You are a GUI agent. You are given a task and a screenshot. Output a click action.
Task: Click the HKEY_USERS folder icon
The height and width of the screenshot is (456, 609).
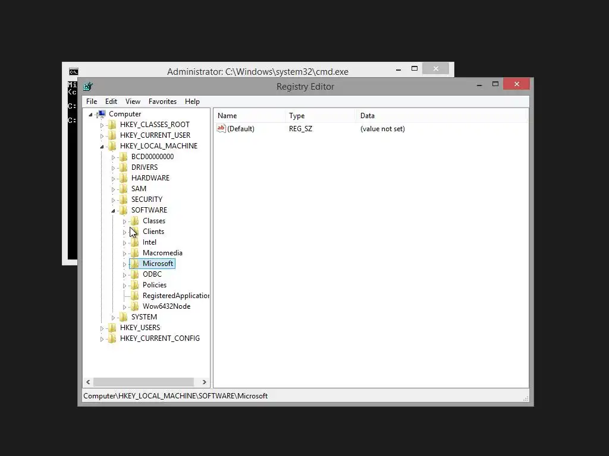click(112, 328)
